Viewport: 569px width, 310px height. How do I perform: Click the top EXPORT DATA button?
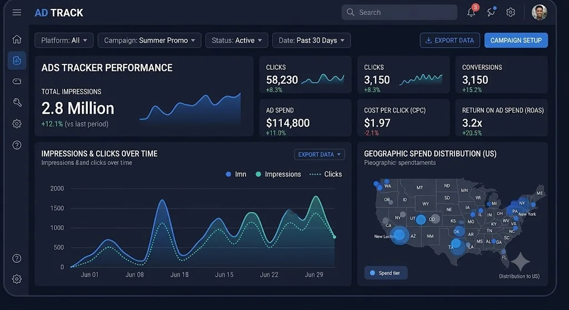click(450, 40)
